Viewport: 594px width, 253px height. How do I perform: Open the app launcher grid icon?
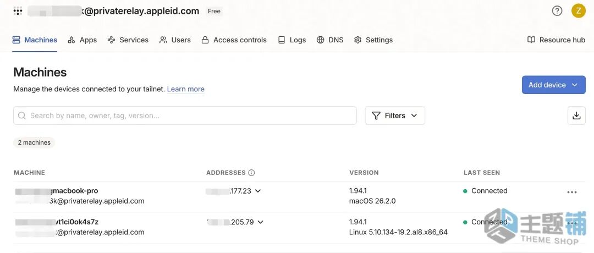[x=18, y=11]
